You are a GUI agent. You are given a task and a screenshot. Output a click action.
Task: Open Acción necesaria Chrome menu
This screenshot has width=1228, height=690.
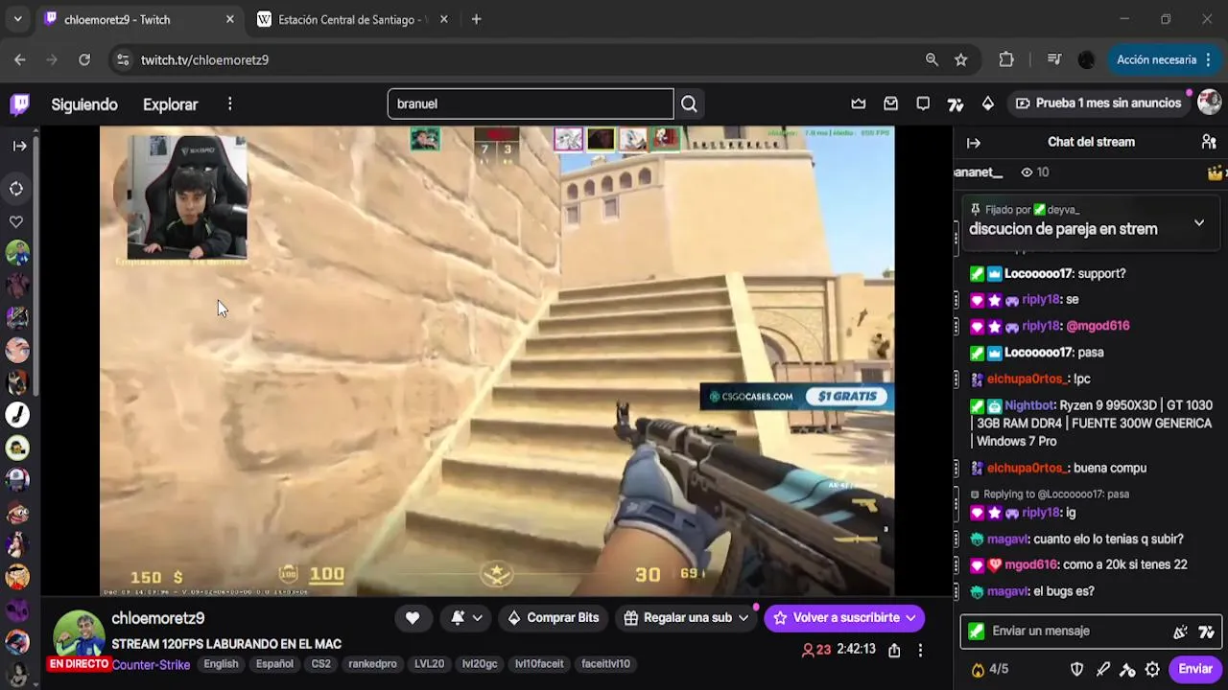point(1165,59)
